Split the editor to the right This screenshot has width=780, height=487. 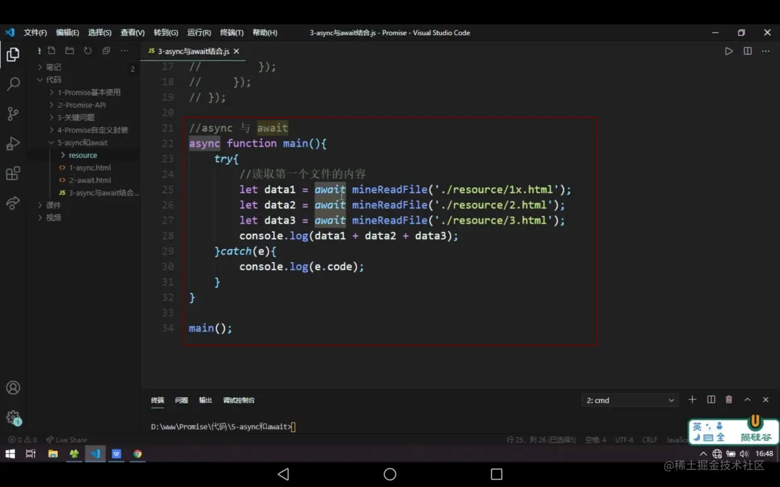click(747, 51)
